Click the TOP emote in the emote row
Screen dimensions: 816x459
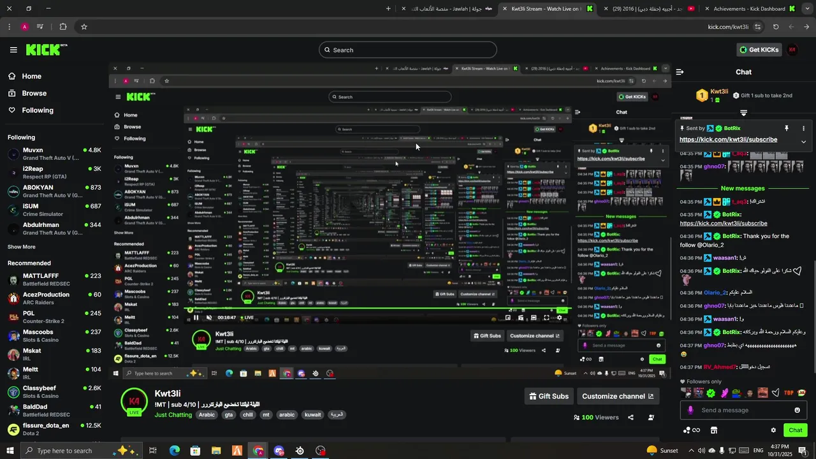tap(789, 393)
